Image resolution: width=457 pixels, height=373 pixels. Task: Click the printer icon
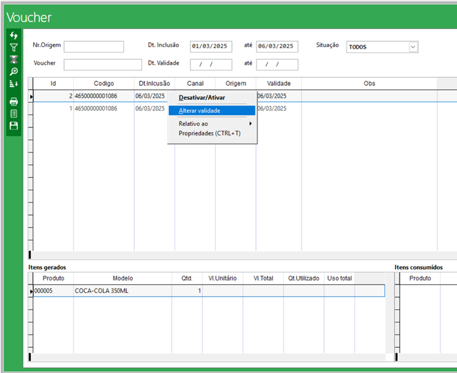14,102
